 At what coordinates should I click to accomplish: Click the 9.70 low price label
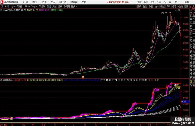pos(64,75)
